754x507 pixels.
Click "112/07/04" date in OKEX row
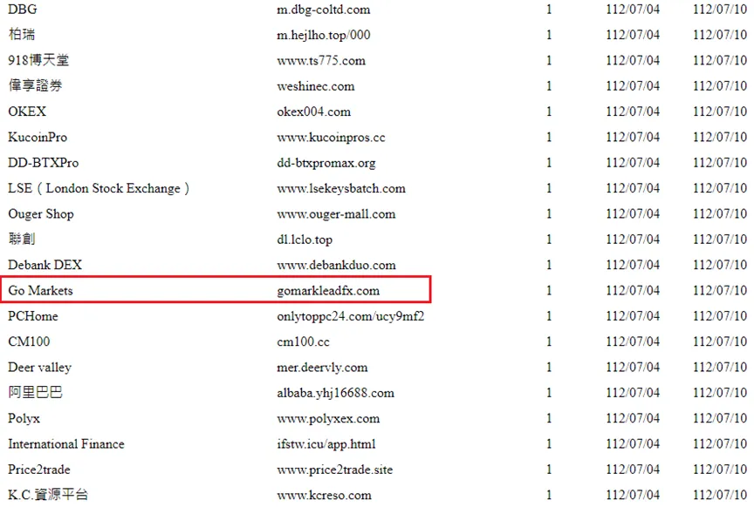[633, 112]
